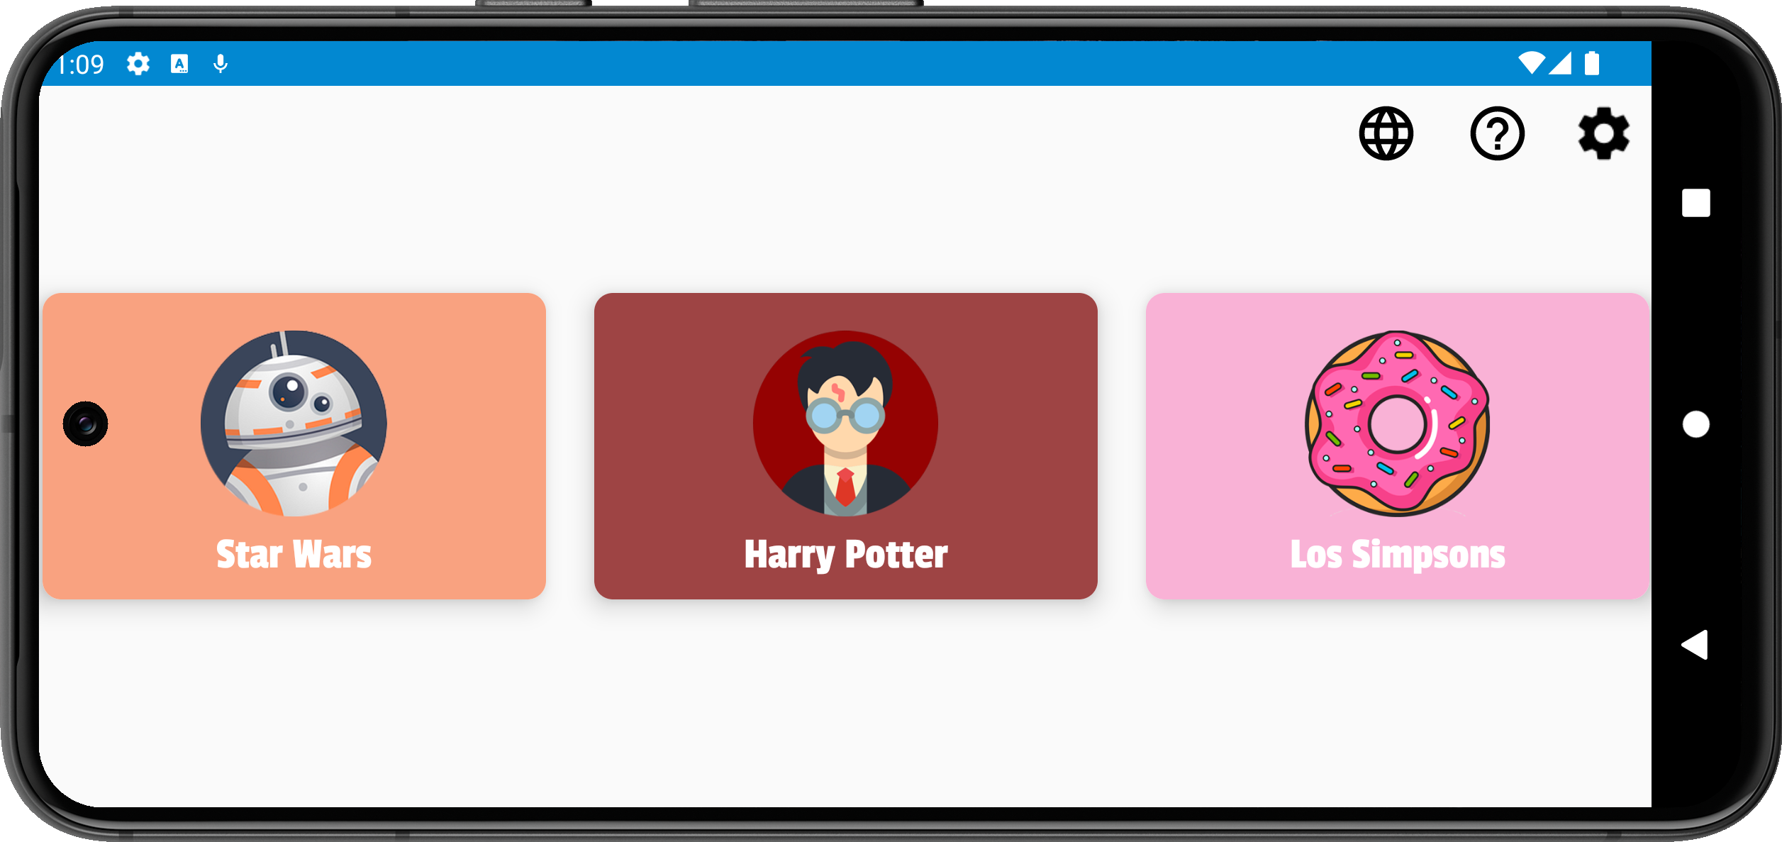
Task: Select the Star Wars label
Action: tap(294, 554)
